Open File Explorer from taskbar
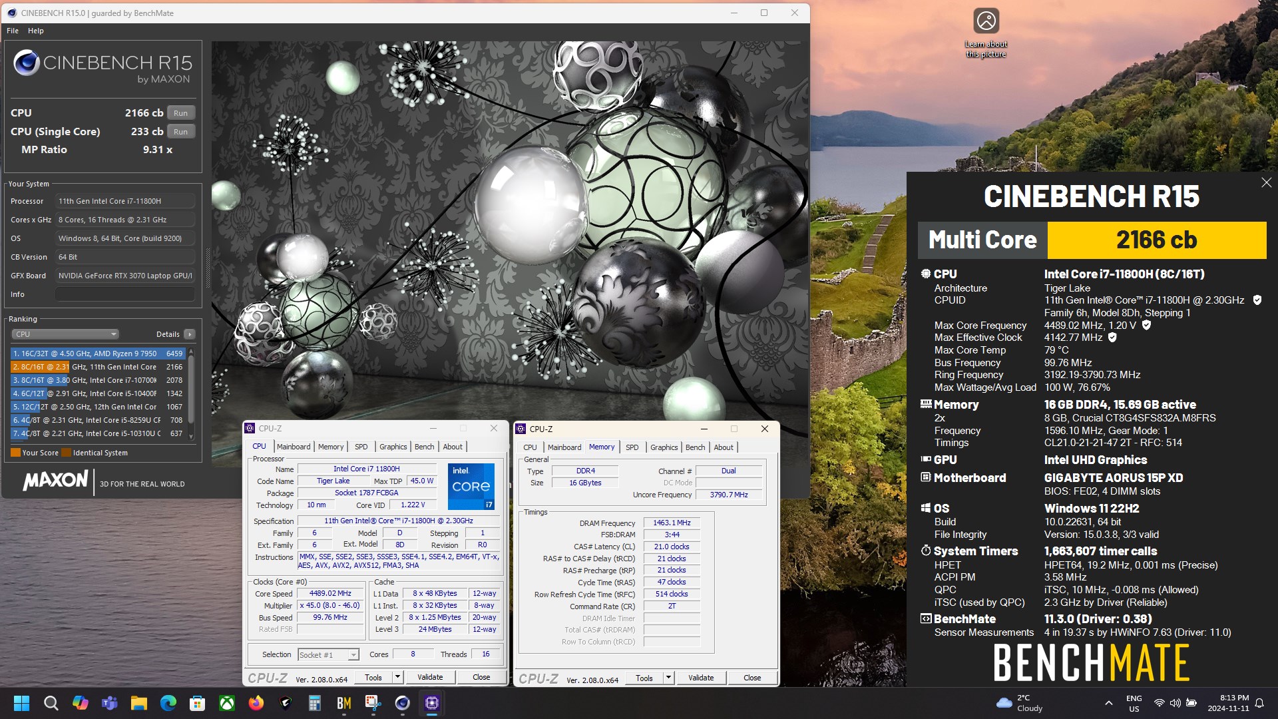The width and height of the screenshot is (1278, 719). click(x=139, y=703)
